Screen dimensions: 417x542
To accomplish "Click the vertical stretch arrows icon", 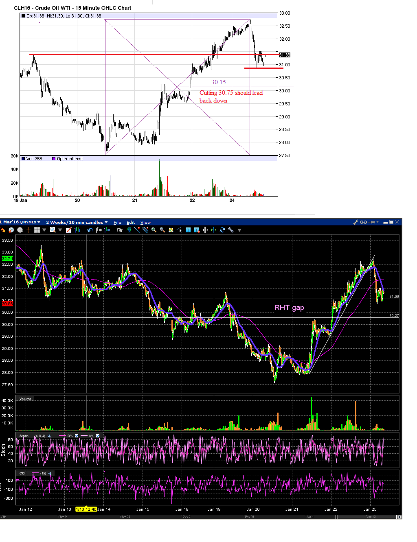I will click(205, 230).
